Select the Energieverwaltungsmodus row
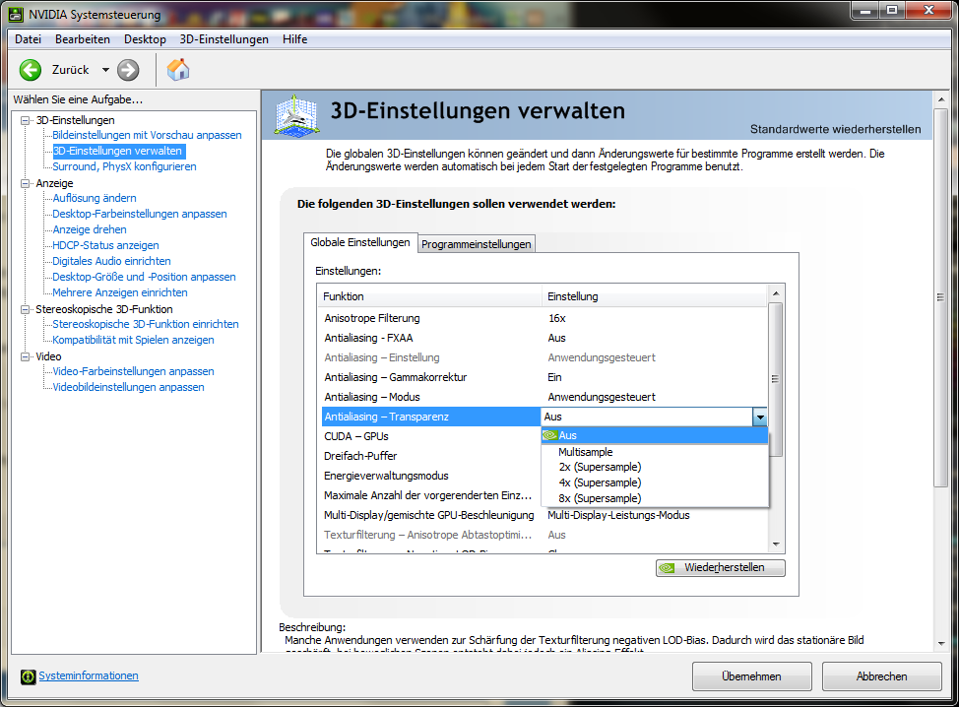 tap(431, 476)
